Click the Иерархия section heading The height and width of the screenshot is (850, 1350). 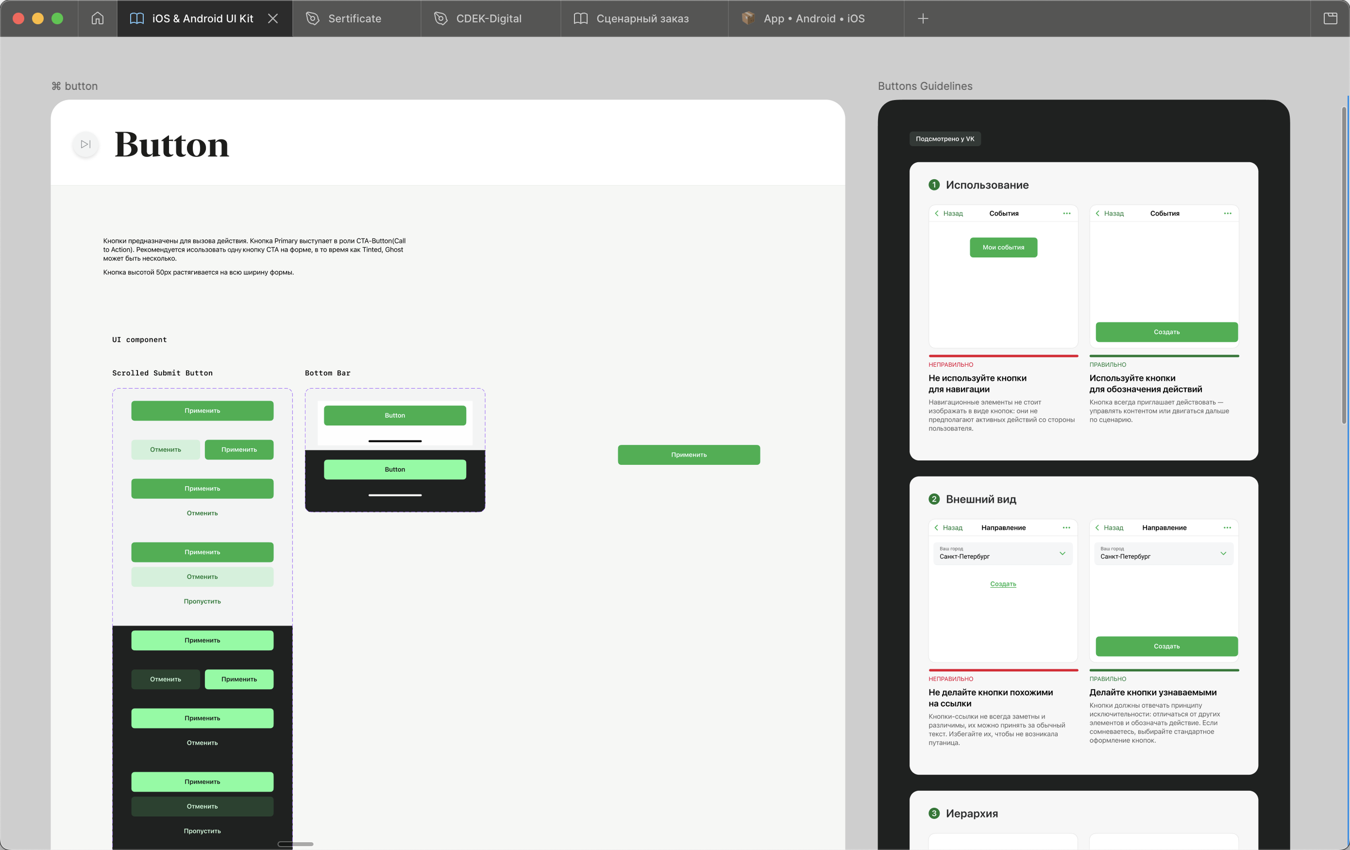pos(972,813)
